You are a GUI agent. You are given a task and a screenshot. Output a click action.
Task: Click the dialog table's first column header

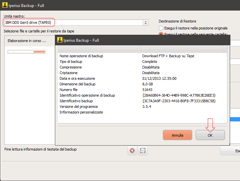click(x=99, y=50)
